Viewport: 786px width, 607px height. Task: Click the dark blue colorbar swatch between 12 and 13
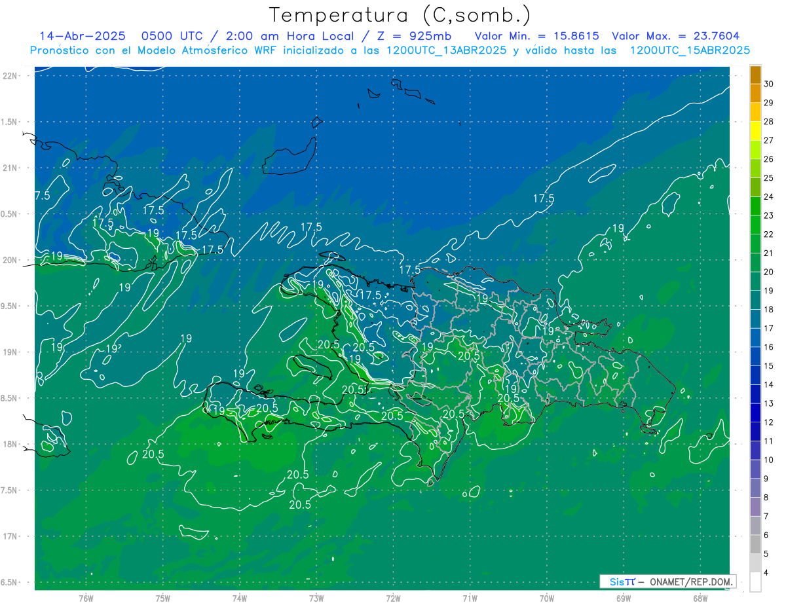pos(755,413)
